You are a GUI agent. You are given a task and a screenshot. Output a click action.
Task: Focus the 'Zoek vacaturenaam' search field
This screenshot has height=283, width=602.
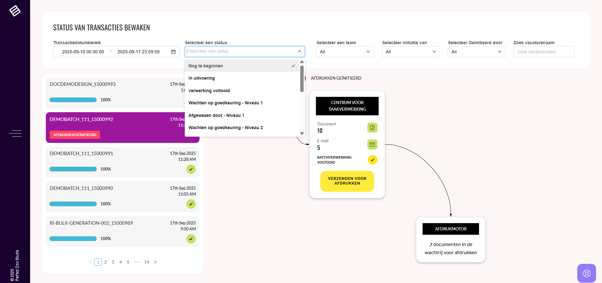543,52
